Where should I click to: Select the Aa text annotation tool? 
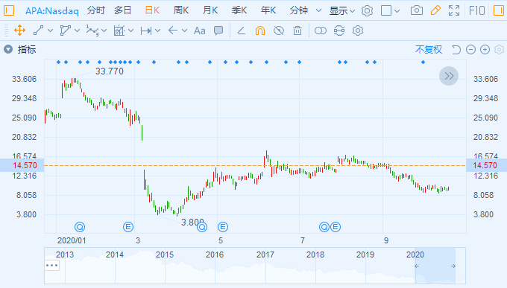(x=200, y=31)
